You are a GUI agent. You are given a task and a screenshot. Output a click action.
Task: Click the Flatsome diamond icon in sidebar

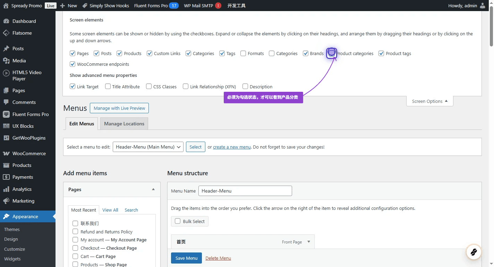click(6, 33)
